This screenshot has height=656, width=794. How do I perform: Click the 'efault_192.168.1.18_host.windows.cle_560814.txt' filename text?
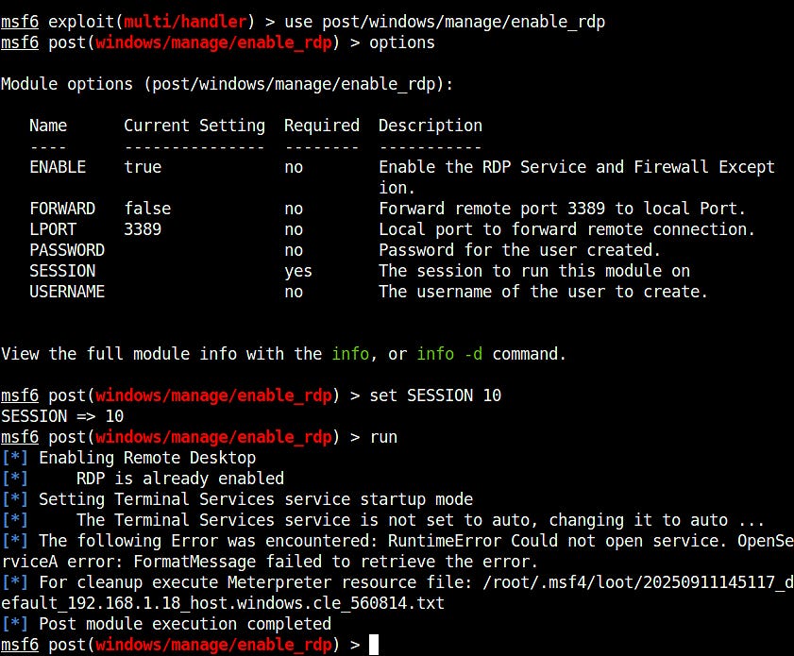222,603
